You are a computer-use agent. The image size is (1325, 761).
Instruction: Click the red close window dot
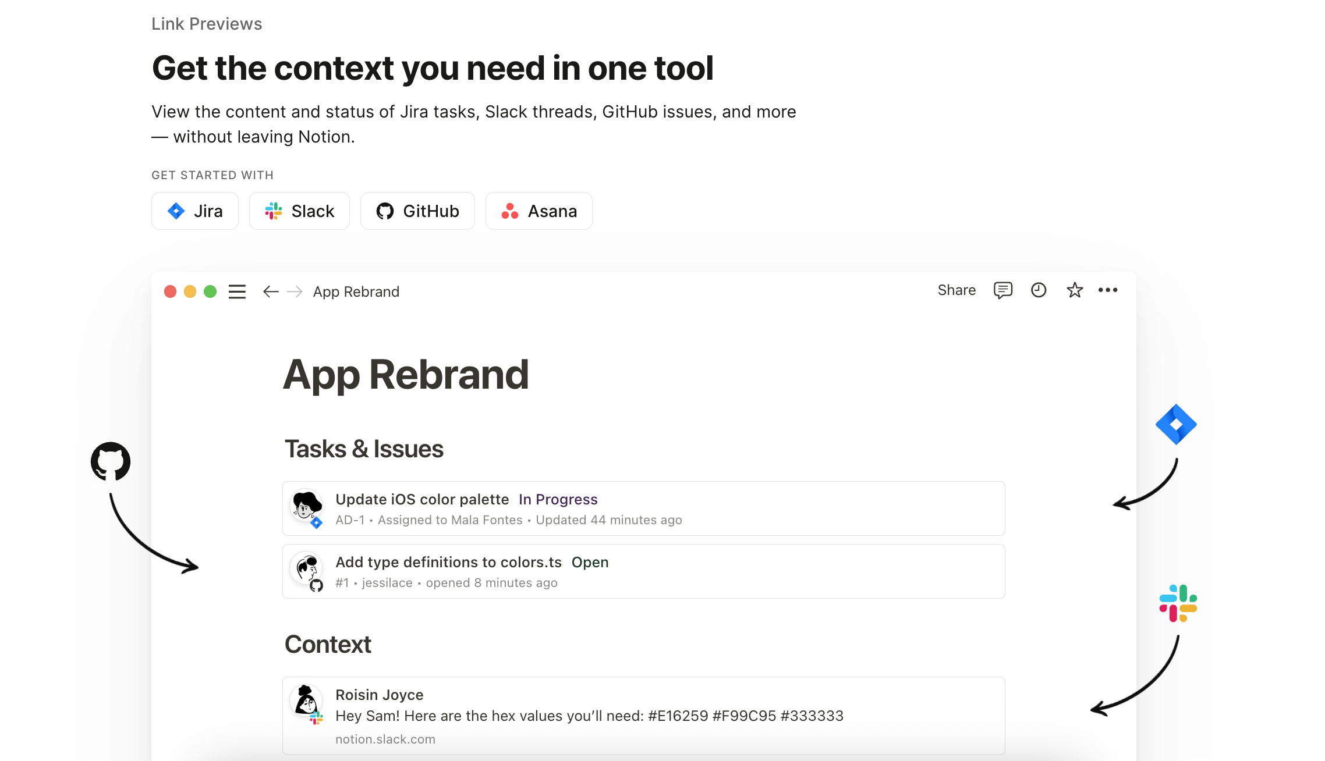pos(171,291)
